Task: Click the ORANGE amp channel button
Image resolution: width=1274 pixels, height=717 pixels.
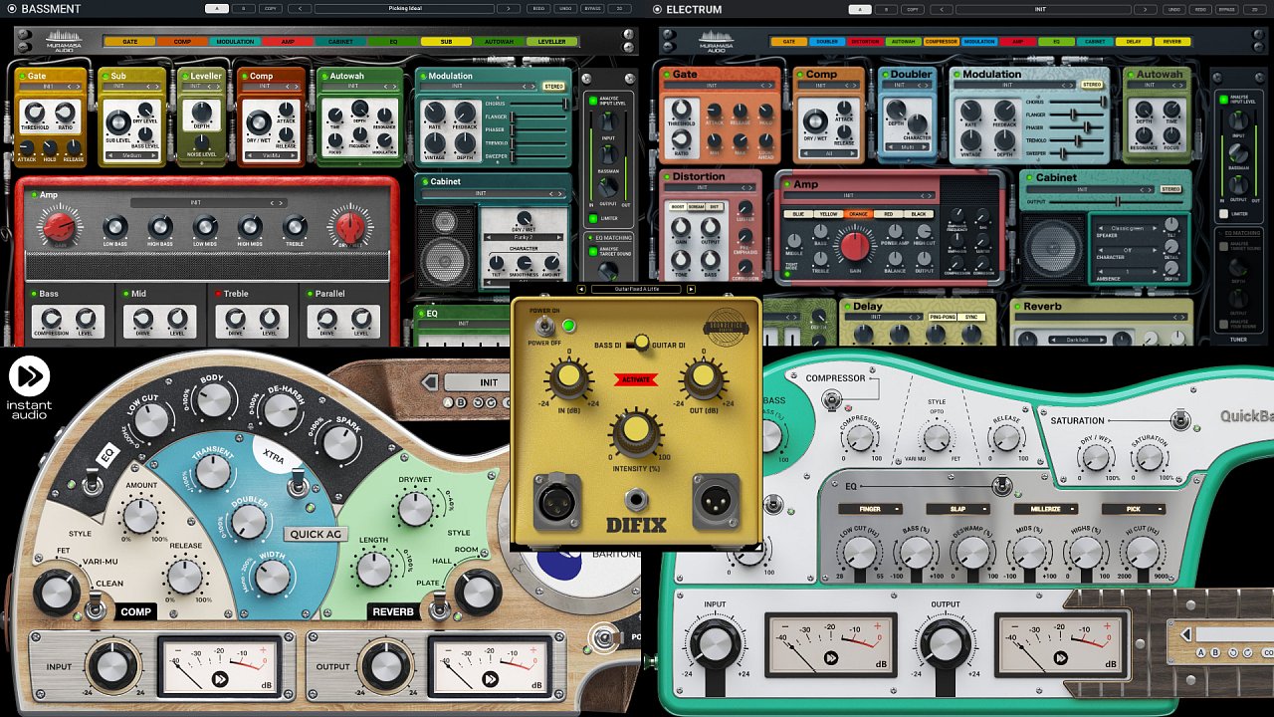Action: [856, 214]
